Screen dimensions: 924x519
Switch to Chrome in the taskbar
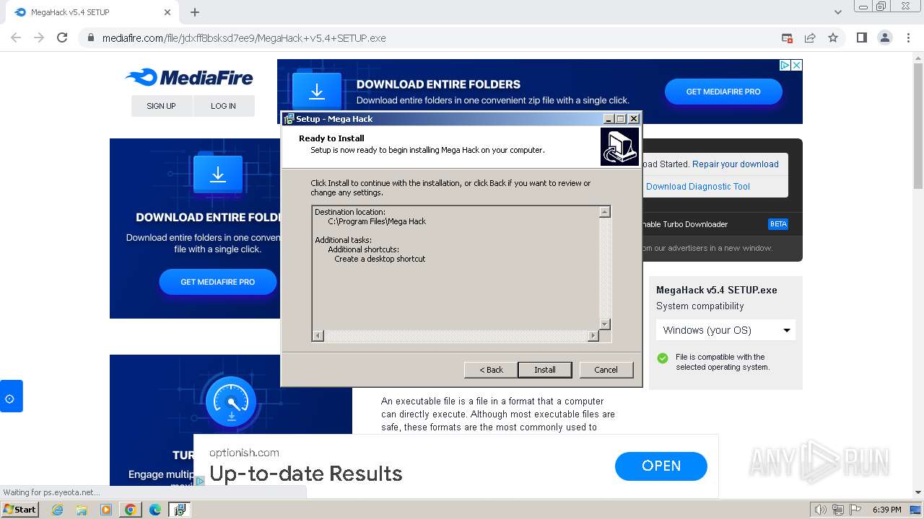[130, 510]
